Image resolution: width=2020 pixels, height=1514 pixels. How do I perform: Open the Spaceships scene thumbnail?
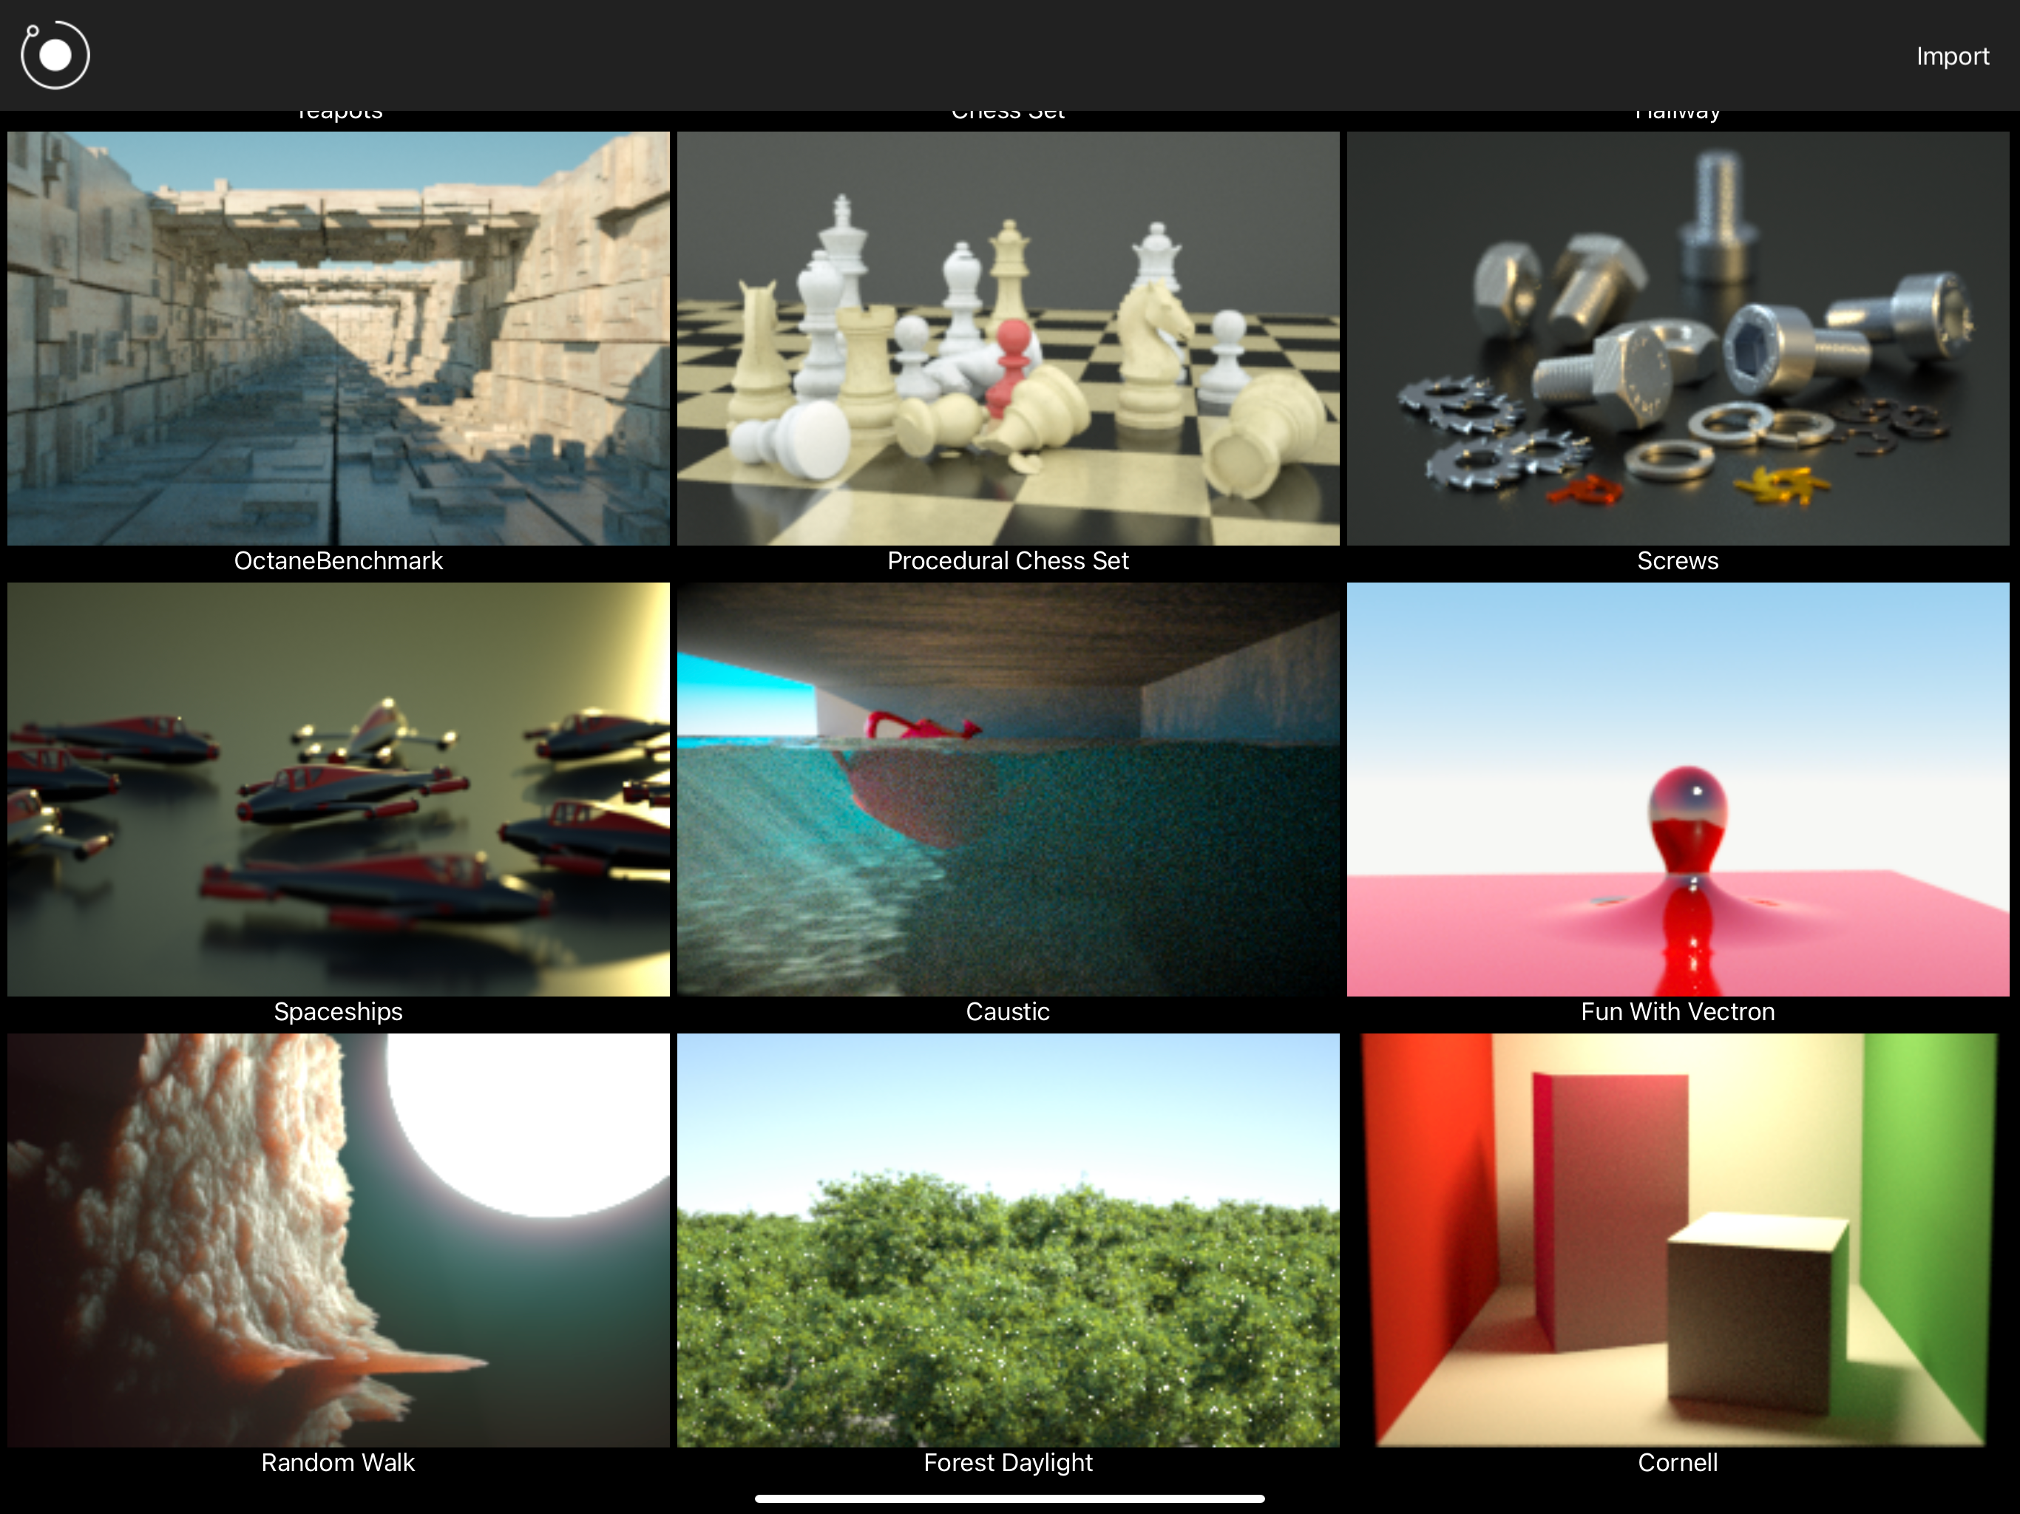coord(338,789)
